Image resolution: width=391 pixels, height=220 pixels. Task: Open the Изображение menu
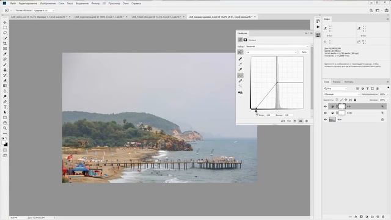[x=48, y=4]
